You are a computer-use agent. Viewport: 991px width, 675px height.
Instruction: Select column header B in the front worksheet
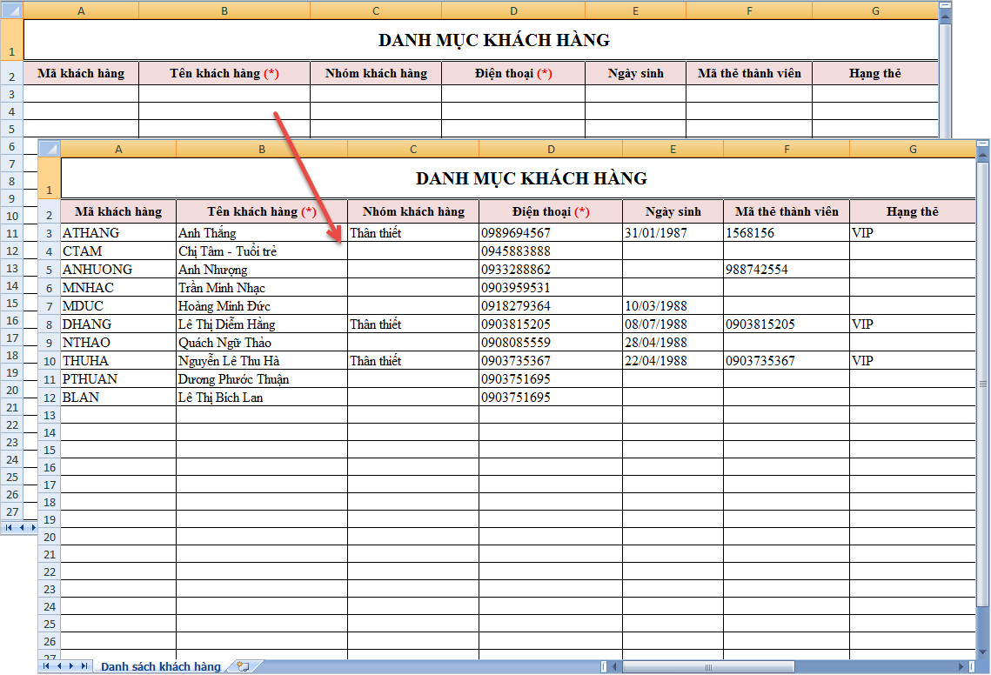pos(261,148)
